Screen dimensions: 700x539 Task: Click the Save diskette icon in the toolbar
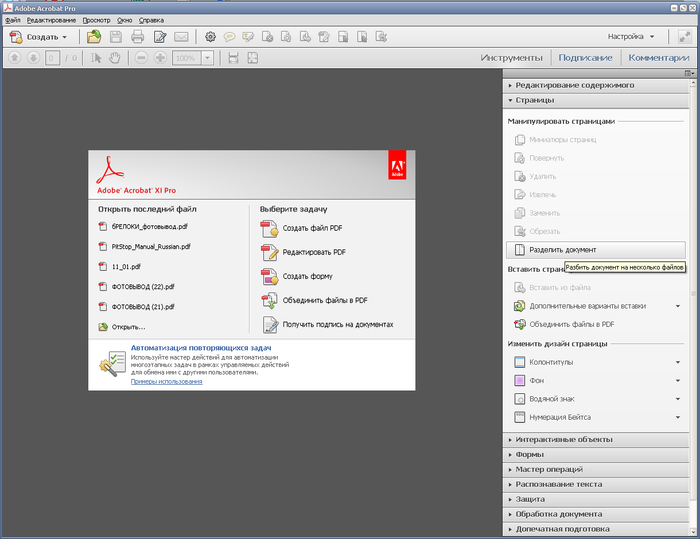pyautogui.click(x=116, y=37)
